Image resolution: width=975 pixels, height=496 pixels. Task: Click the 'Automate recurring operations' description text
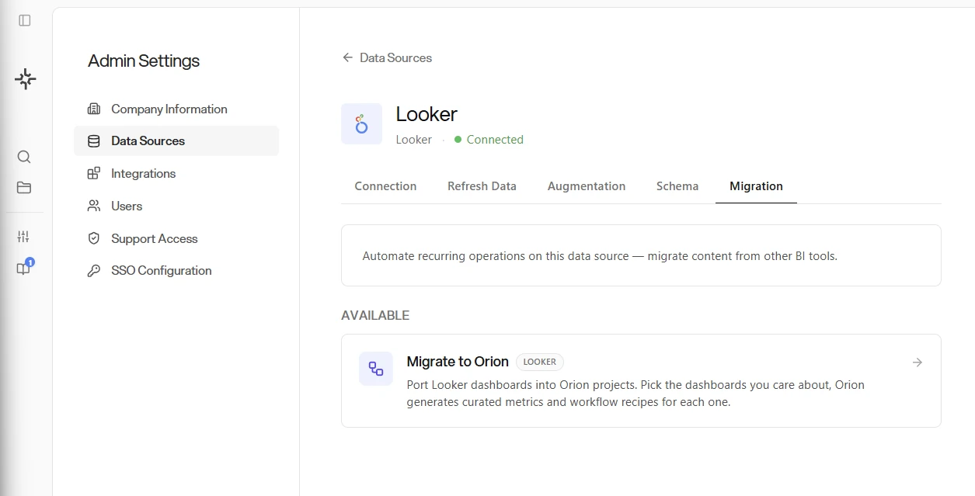(x=600, y=256)
